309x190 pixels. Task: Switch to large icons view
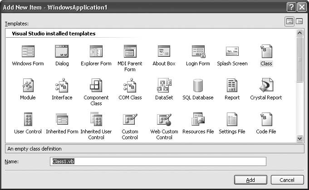click(289, 21)
